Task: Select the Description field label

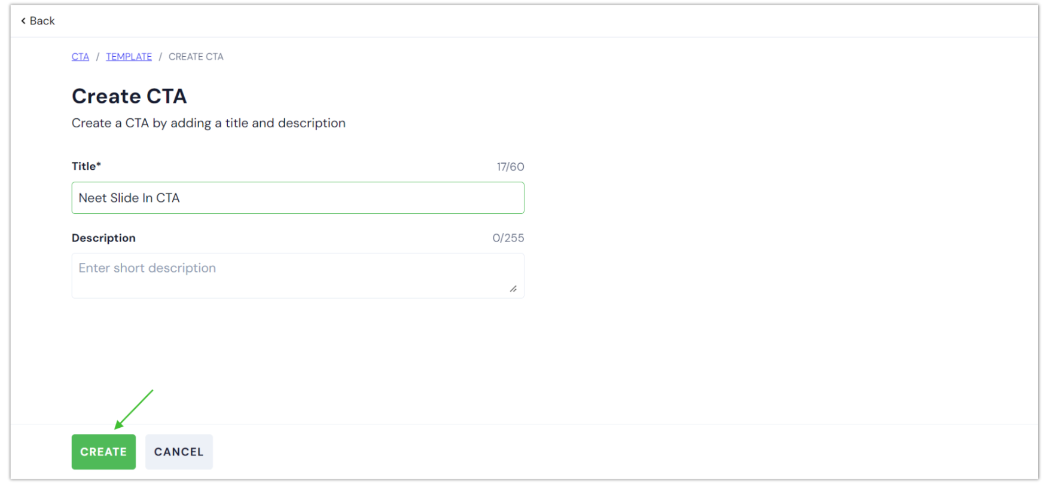Action: pos(103,237)
